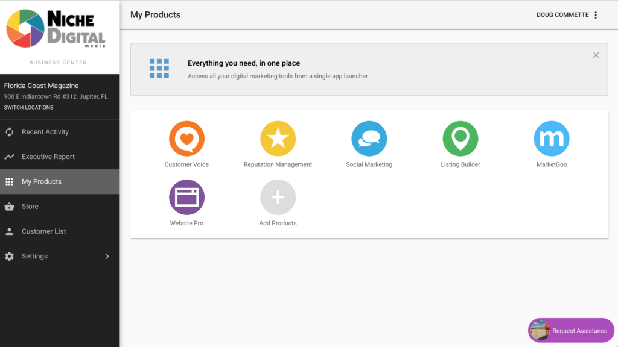Click the Recent Activity refresh icon
The height and width of the screenshot is (347, 618).
tap(10, 132)
